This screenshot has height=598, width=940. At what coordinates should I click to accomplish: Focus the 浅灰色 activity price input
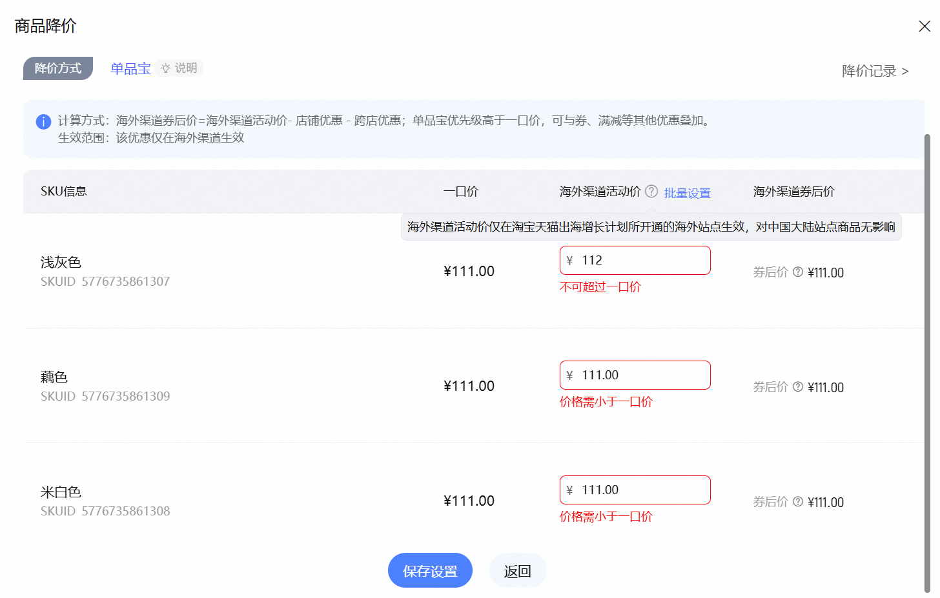pyautogui.click(x=642, y=261)
